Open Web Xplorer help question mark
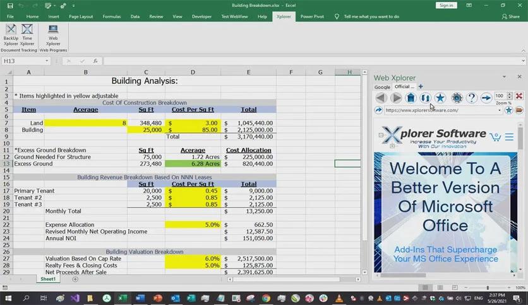528x305 pixels. pos(471,98)
